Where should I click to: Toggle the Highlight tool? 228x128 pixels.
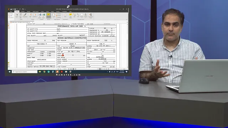pyautogui.click(x=48, y=15)
